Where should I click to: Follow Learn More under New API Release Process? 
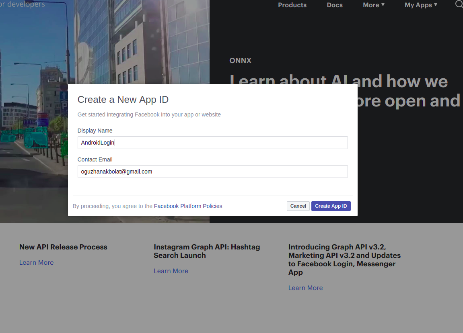pyautogui.click(x=36, y=263)
